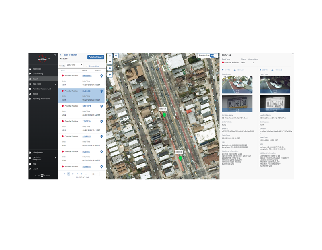Zoom in on the map
Screen dimensions: 322x250
(x=110, y=56)
